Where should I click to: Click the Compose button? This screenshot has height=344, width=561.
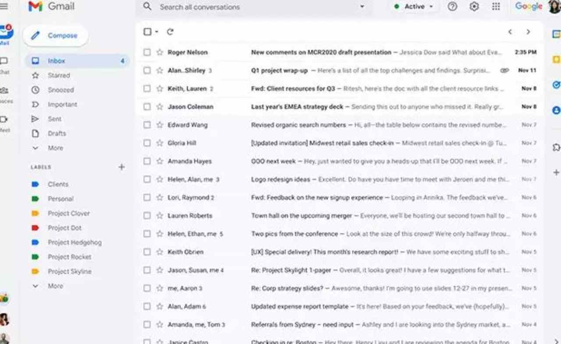pyautogui.click(x=56, y=36)
